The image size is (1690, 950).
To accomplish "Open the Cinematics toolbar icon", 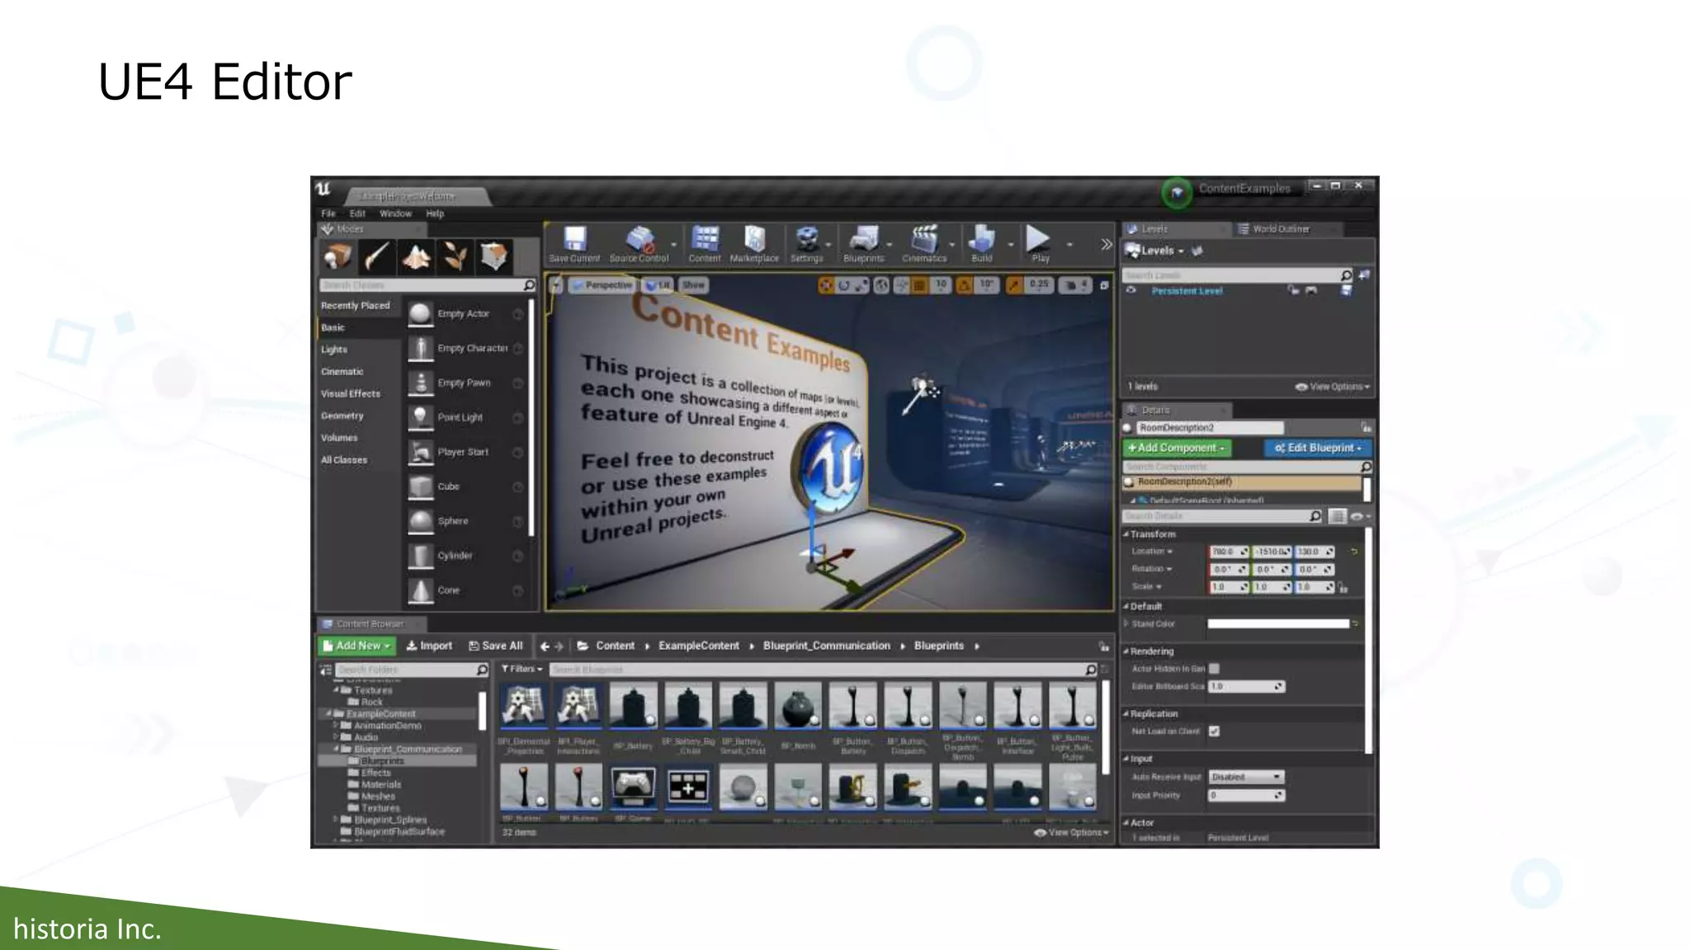I will (924, 238).
